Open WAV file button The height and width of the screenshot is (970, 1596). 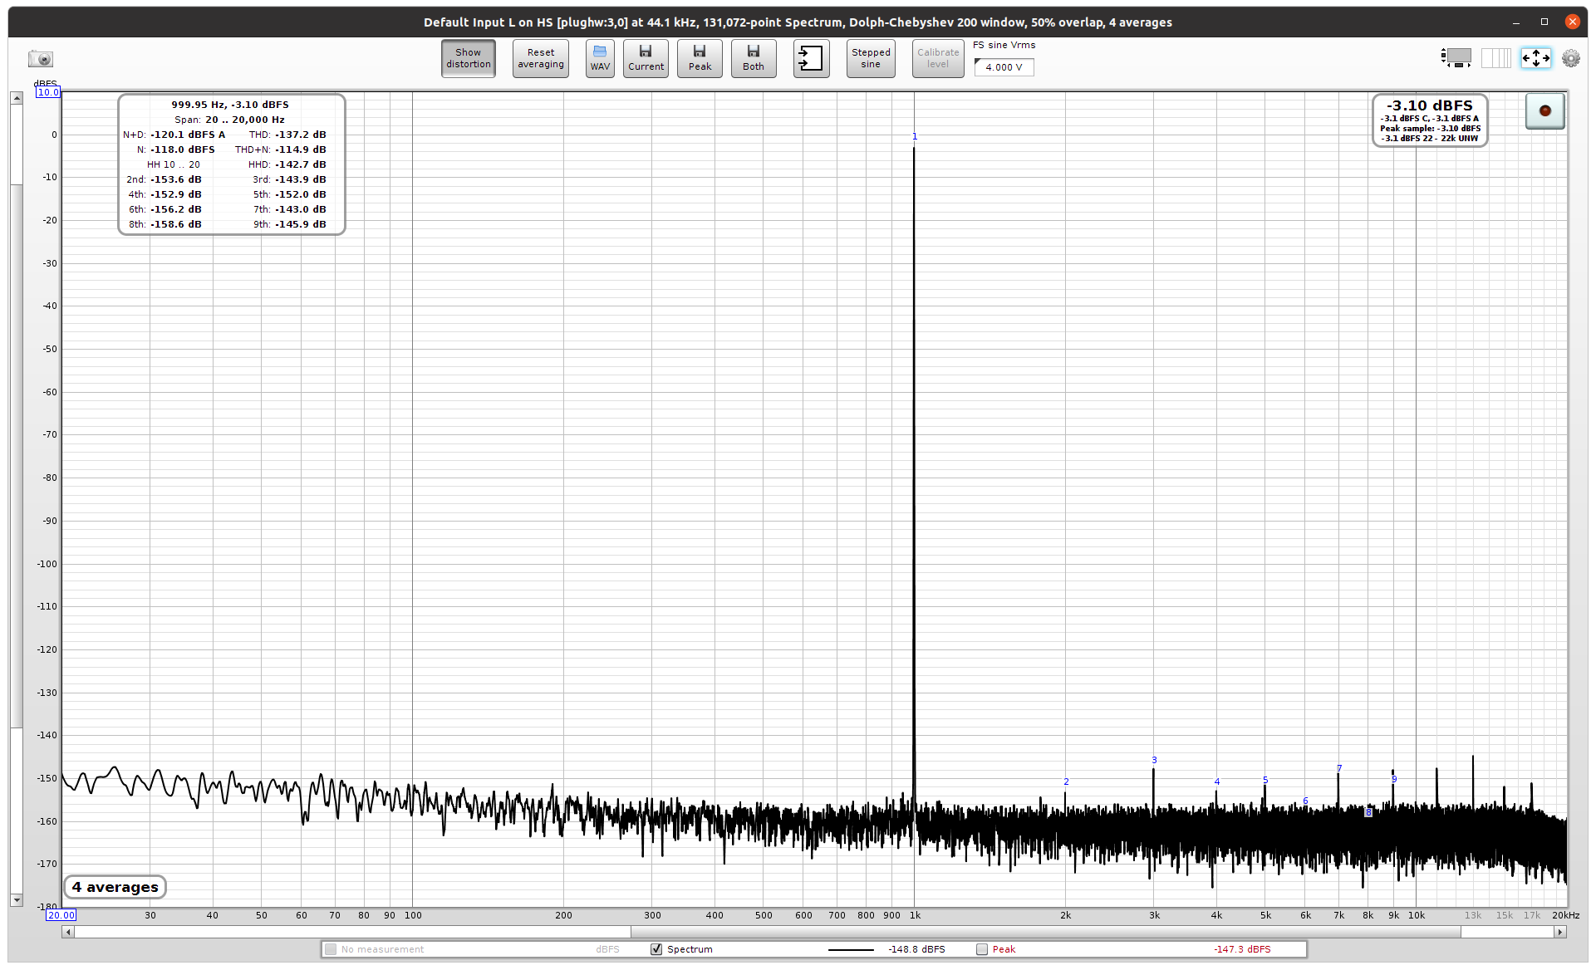pyautogui.click(x=600, y=58)
